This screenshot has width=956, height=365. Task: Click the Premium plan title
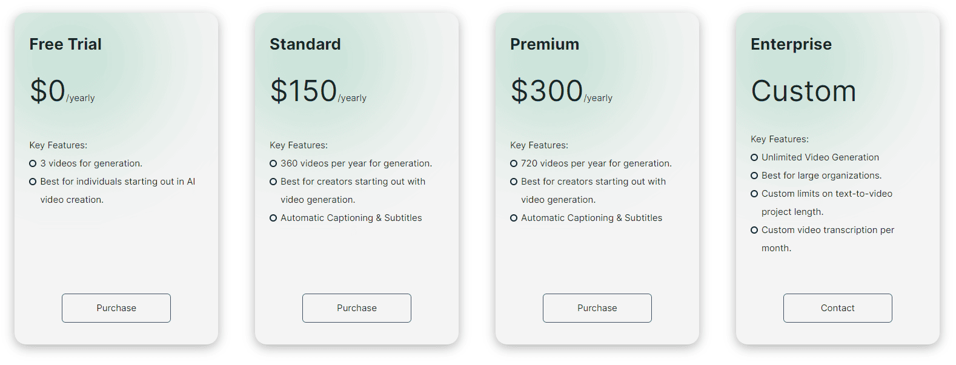click(545, 44)
